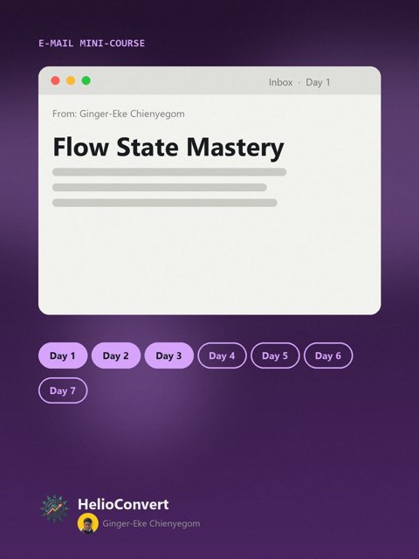Select the Day 5 pill

click(275, 355)
